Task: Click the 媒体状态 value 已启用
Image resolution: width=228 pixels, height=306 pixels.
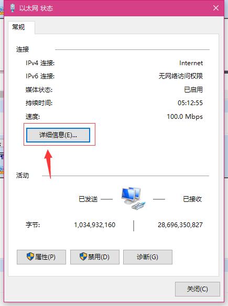Action: (x=193, y=89)
